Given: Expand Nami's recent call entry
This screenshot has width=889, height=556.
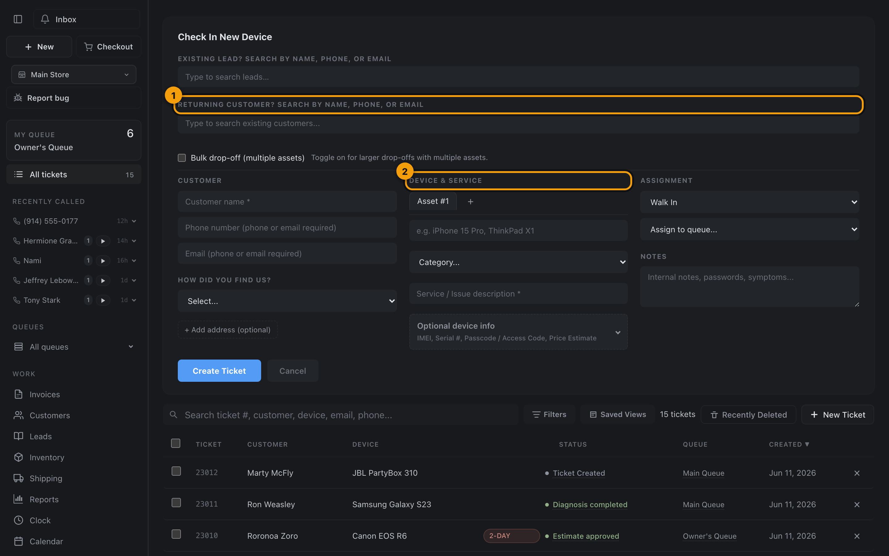Looking at the screenshot, I should point(134,261).
